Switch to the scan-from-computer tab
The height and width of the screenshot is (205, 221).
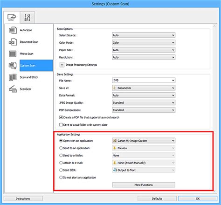(x=12, y=17)
